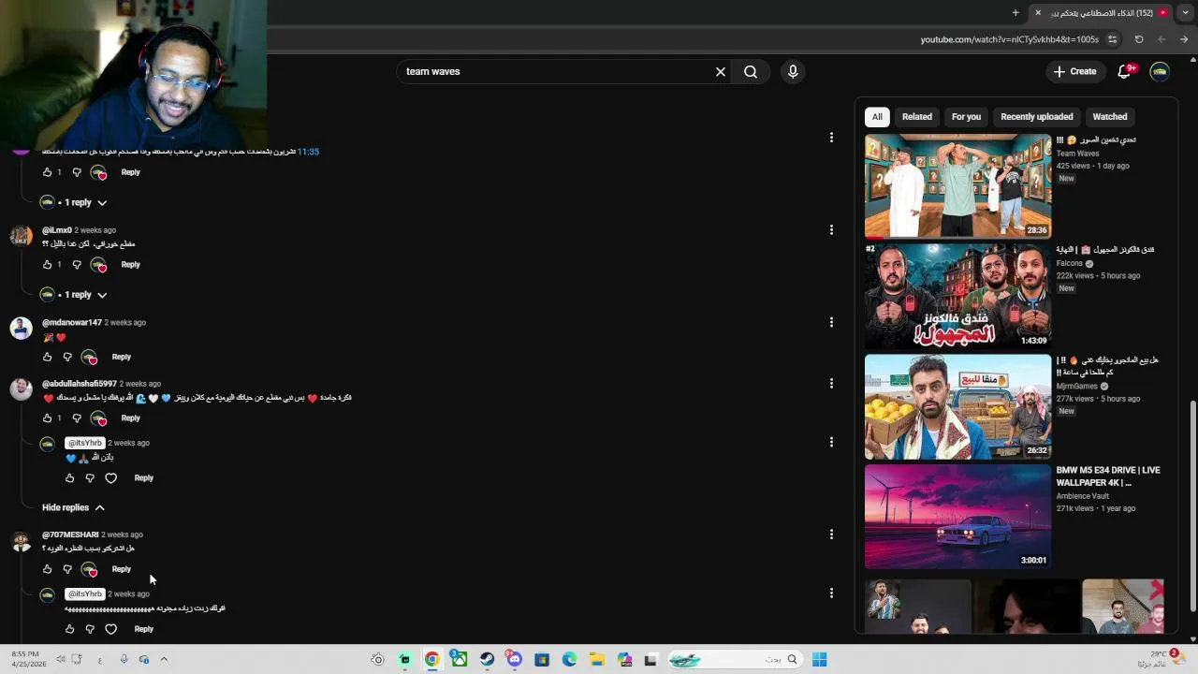
Task: Open options menu for @abdullahshafi5997 comment
Action: tap(831, 383)
